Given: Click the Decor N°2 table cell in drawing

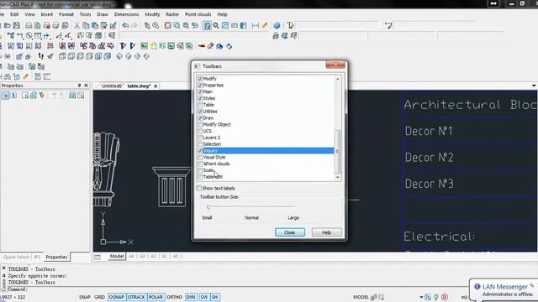Looking at the screenshot, I should [470, 157].
